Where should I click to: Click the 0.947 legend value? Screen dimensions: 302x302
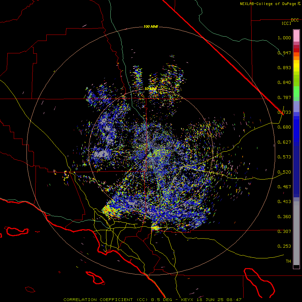pyautogui.click(x=284, y=53)
